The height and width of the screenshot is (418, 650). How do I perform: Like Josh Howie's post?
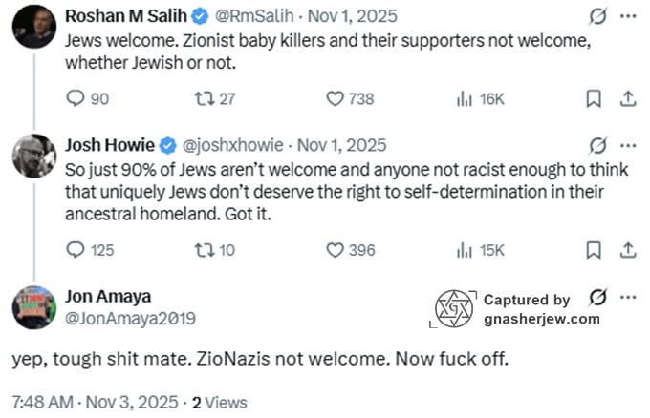tap(336, 250)
